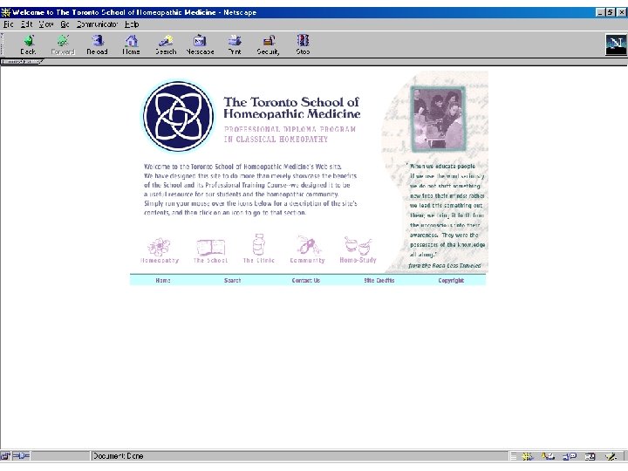Click the Home link in footer bar
Screen dimensions: 628x471
point(163,280)
